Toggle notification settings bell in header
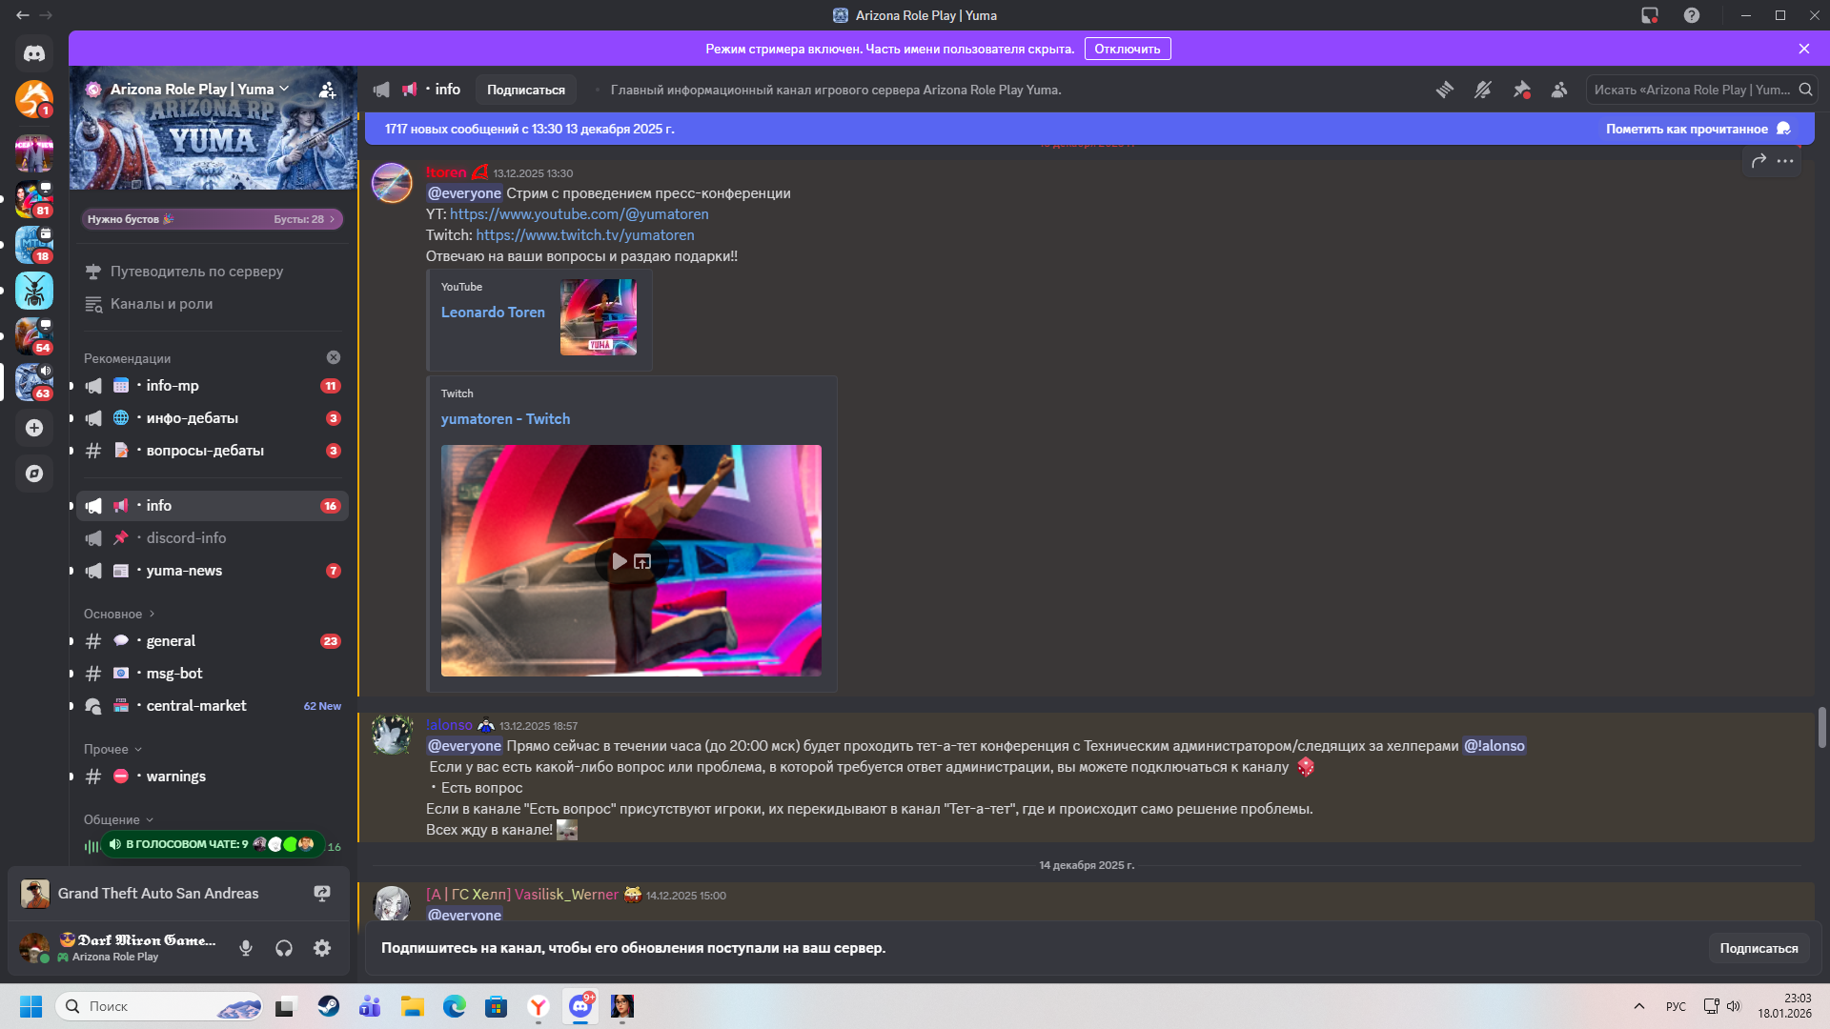 point(1483,90)
